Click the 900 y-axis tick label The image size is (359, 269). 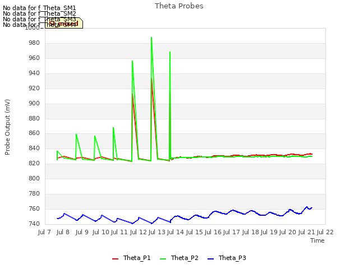coord(34,103)
